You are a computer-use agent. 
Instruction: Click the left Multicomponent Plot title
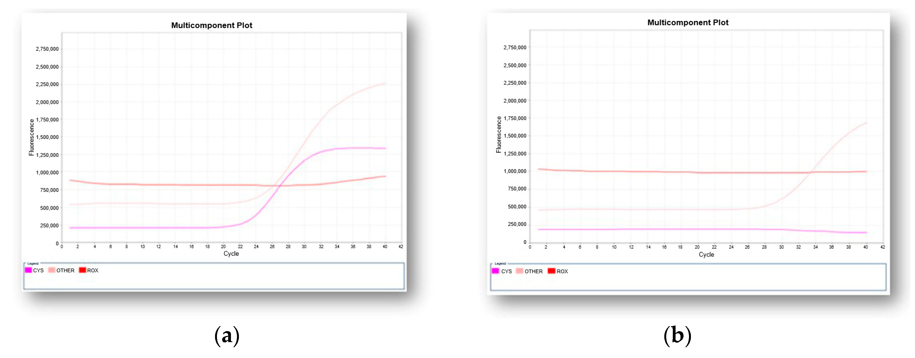click(212, 25)
